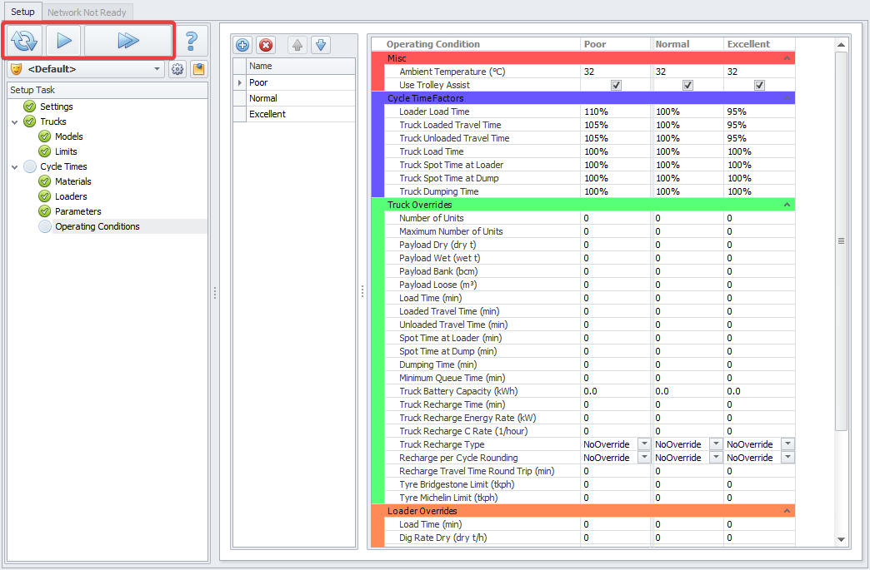This screenshot has height=570, width=870.
Task: Select Loaders in the Setup Task tree
Action: click(71, 196)
